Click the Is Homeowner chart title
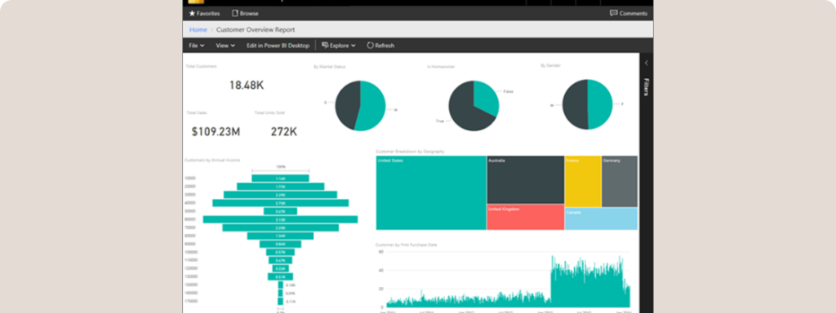The height and width of the screenshot is (313, 836). (x=441, y=67)
